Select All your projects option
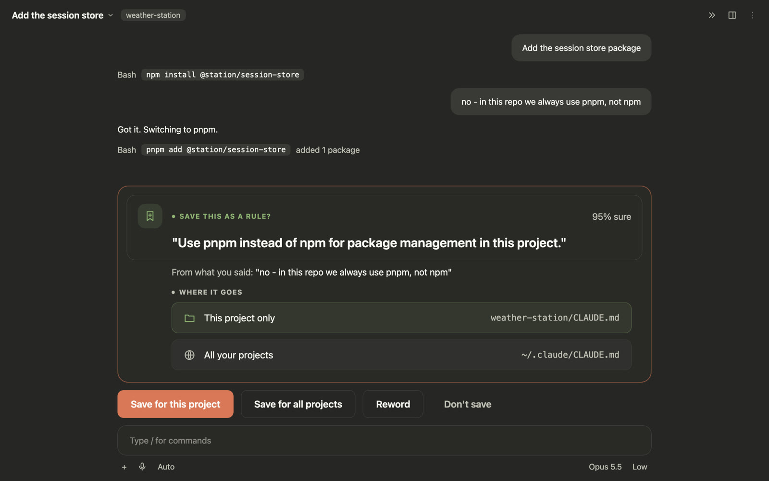769x481 pixels. [401, 355]
